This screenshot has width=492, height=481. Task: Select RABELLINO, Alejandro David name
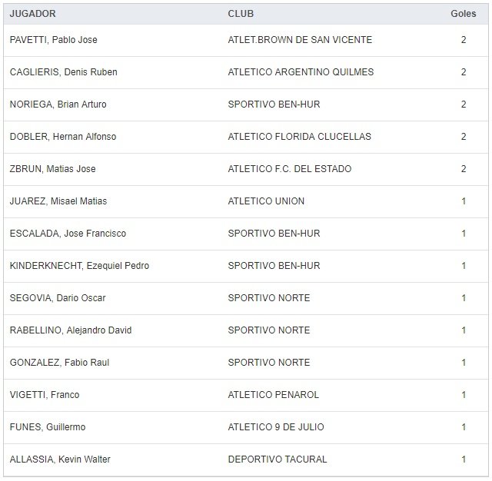pos(70,330)
